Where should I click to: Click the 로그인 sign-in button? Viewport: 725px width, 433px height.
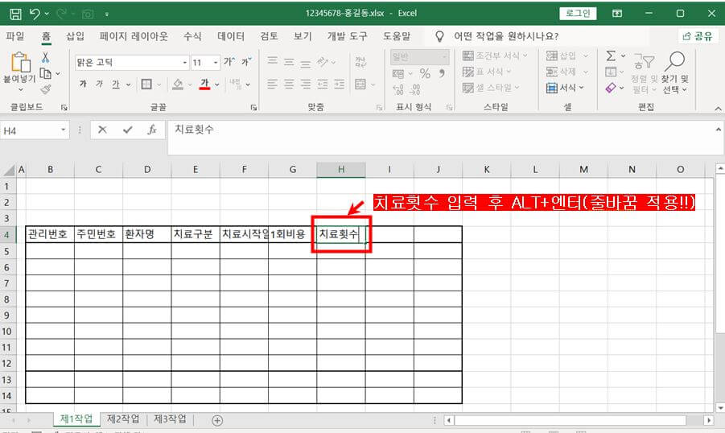[578, 14]
